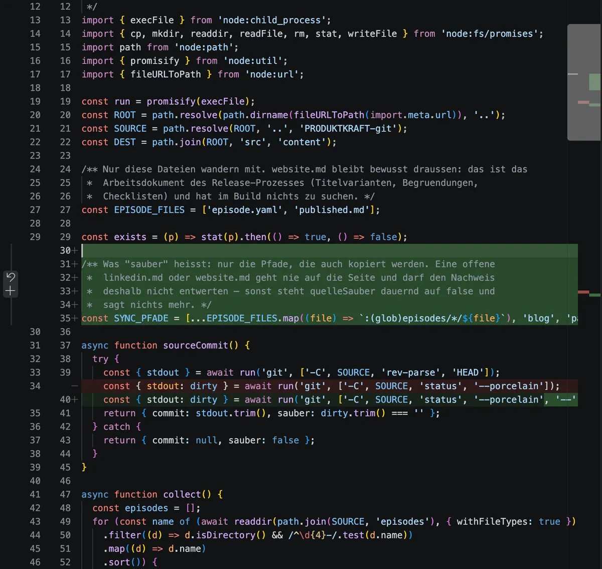Click 'catch' keyword on line 42
The width and height of the screenshot is (602, 569).
pos(116,426)
